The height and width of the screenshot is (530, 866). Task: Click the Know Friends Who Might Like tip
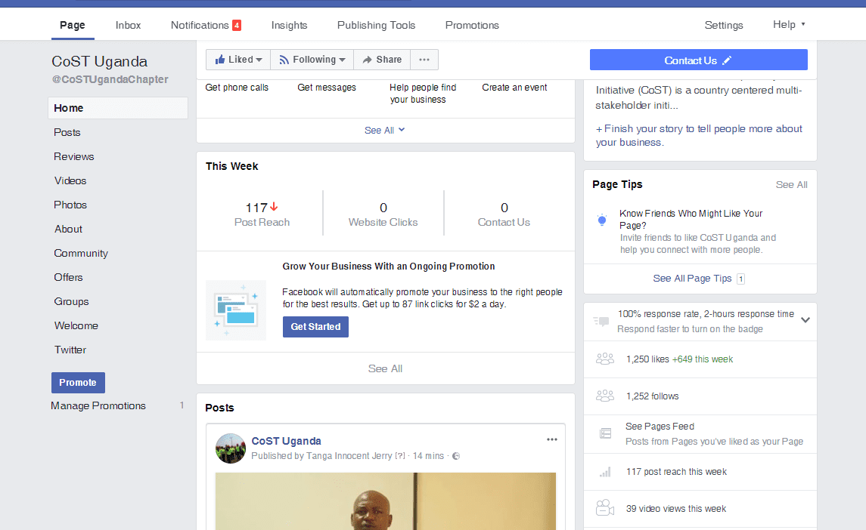(691, 220)
